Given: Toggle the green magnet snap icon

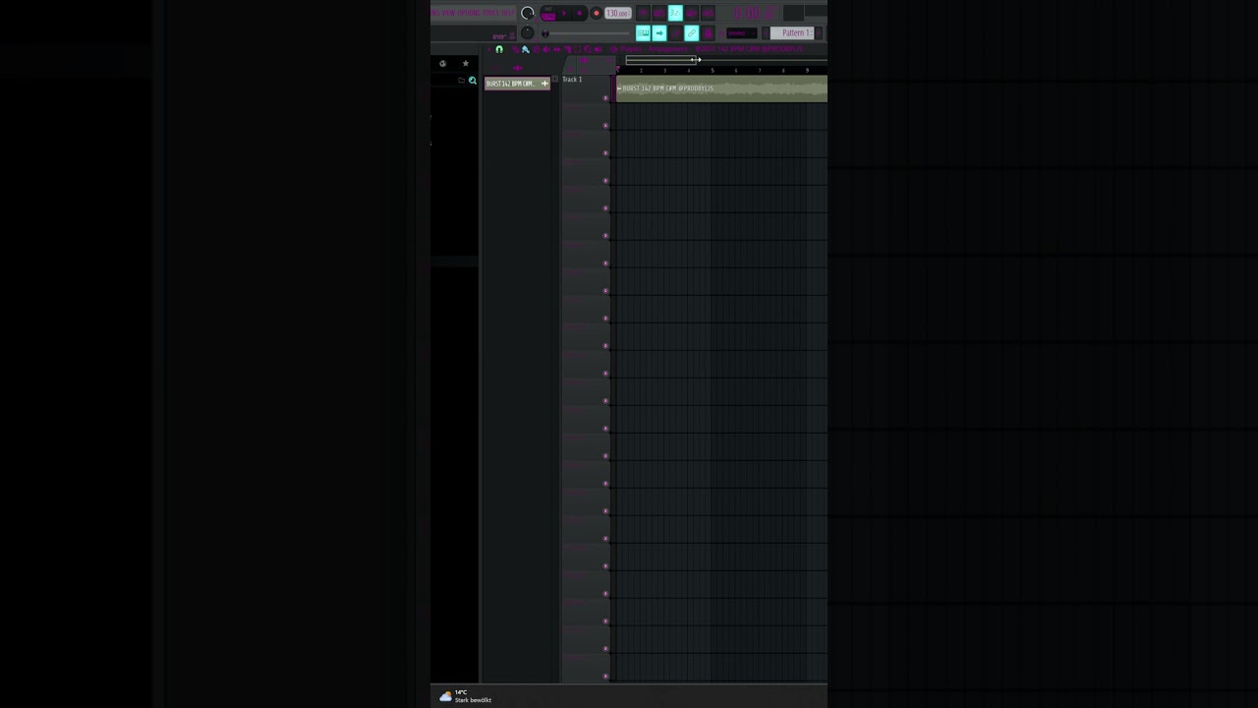Looking at the screenshot, I should click(499, 49).
